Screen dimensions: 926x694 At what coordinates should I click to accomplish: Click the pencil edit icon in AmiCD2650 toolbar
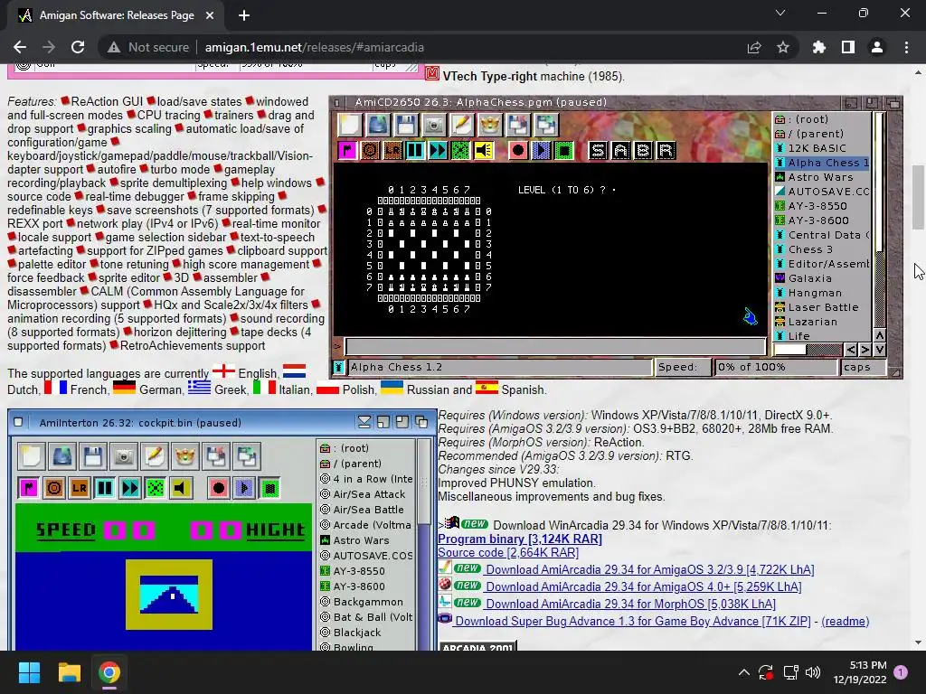coord(461,125)
